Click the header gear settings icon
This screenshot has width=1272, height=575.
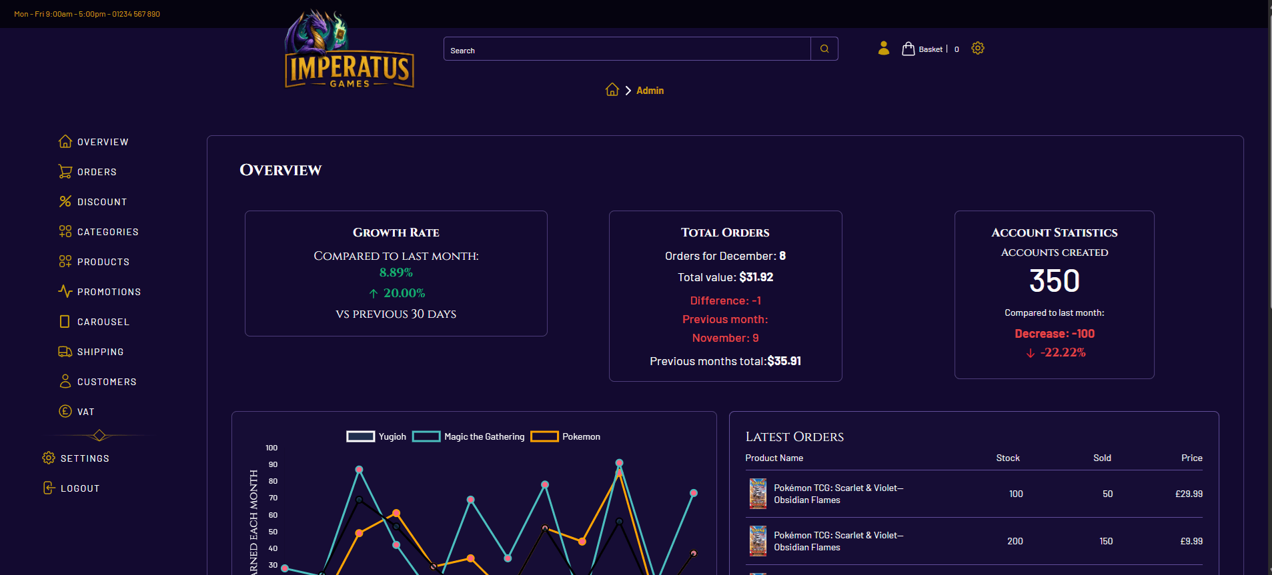[978, 48]
